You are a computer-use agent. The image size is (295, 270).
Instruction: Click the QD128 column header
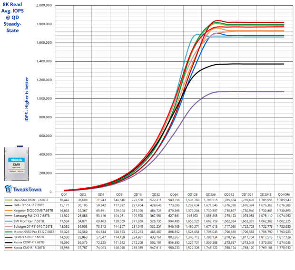click(193, 194)
